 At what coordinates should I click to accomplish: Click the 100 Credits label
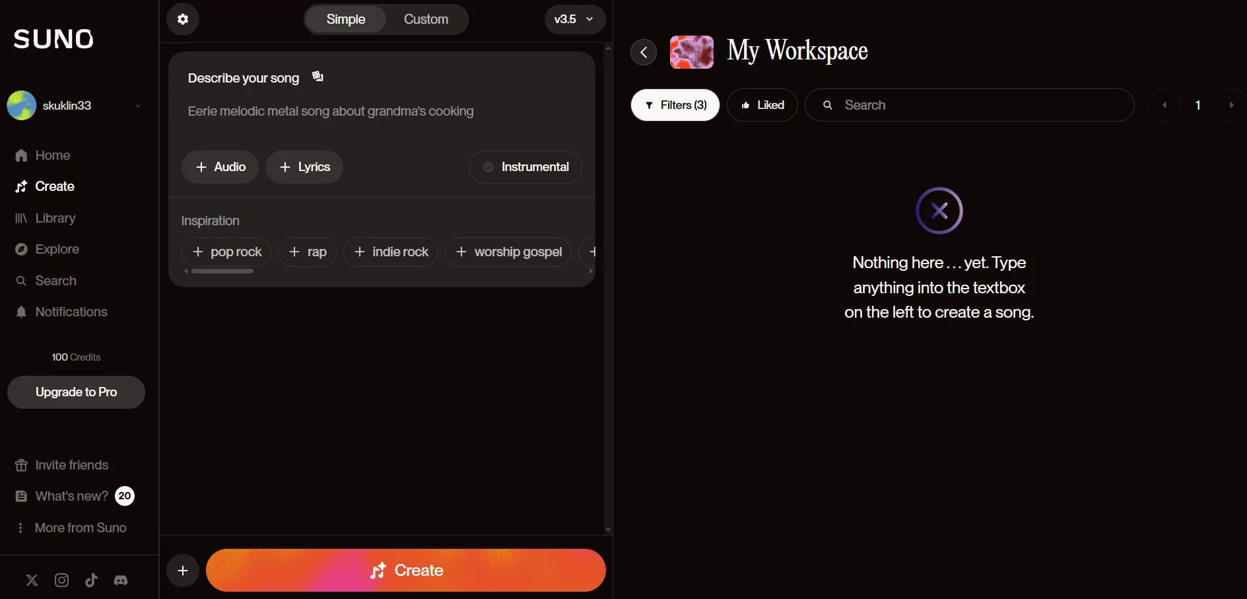[x=76, y=357]
